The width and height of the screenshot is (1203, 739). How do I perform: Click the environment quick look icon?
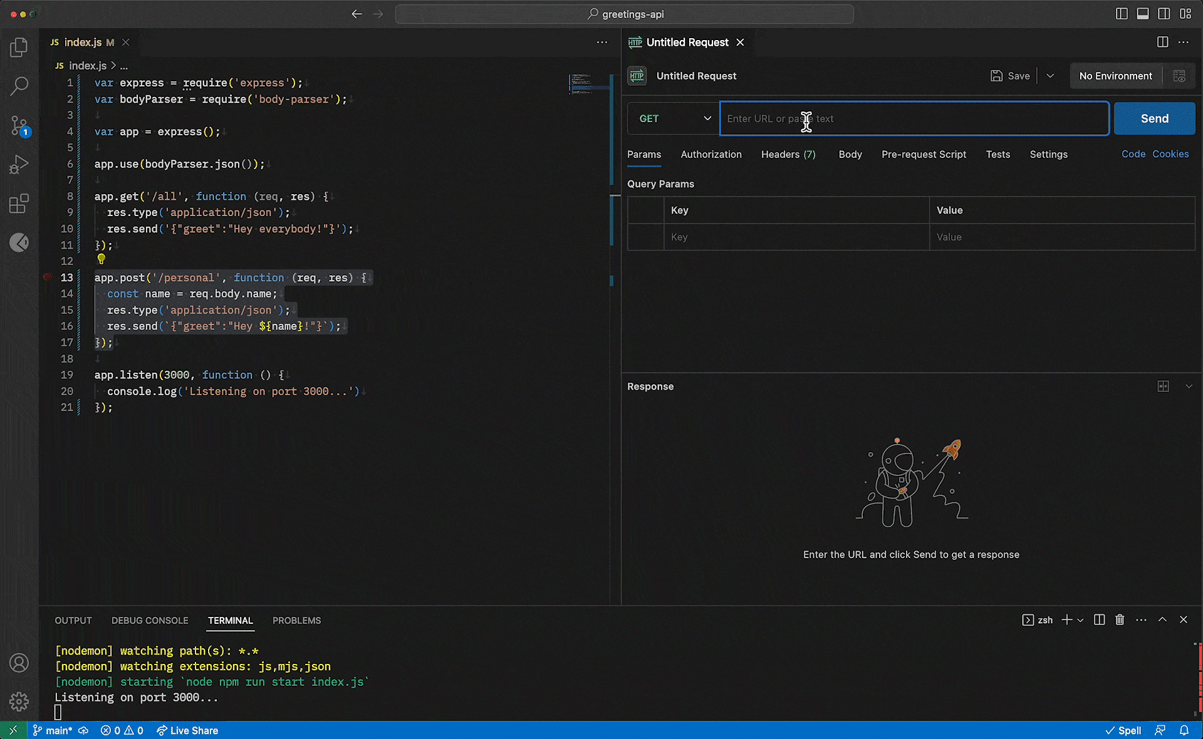pos(1179,76)
